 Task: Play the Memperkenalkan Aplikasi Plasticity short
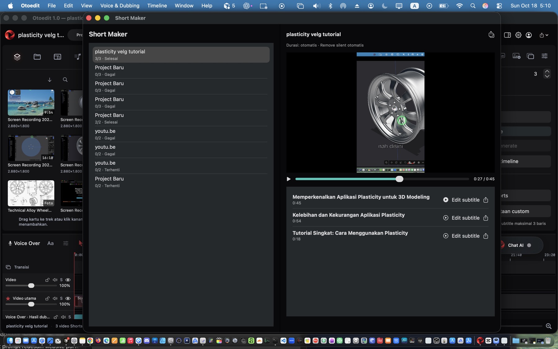coord(445,200)
